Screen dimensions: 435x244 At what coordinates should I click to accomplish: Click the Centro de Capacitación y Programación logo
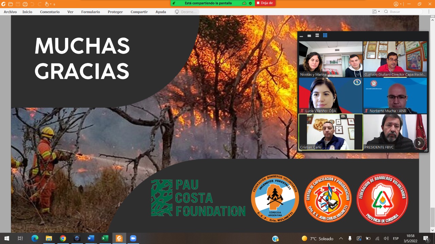coord(328,199)
